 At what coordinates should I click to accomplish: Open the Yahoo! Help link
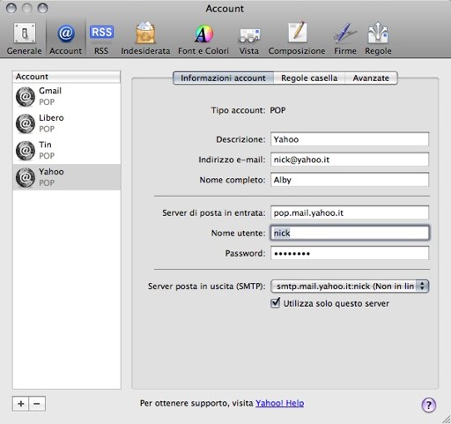point(279,403)
